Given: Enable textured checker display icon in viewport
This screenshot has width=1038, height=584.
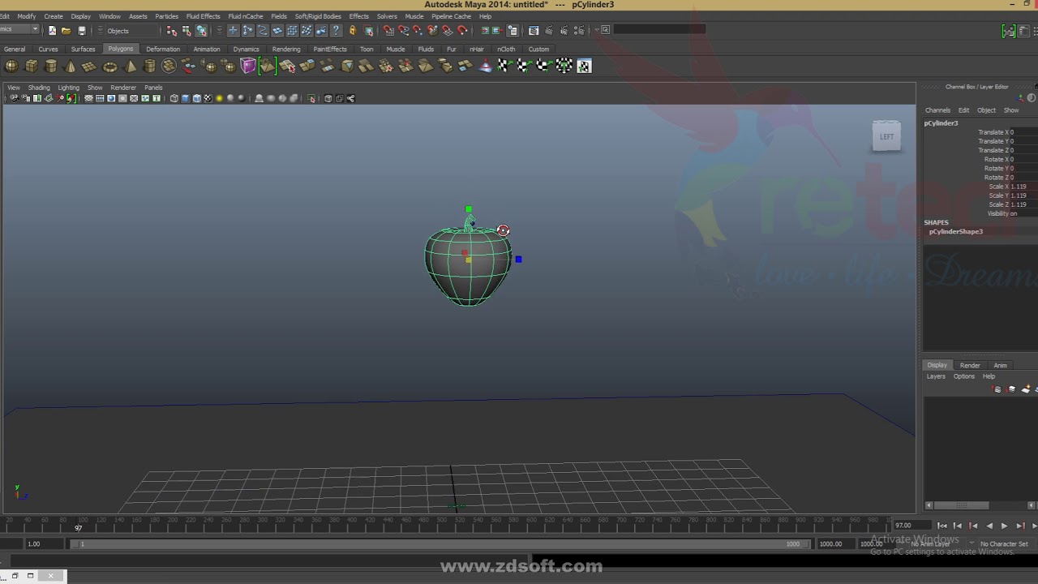Looking at the screenshot, I should (x=208, y=99).
